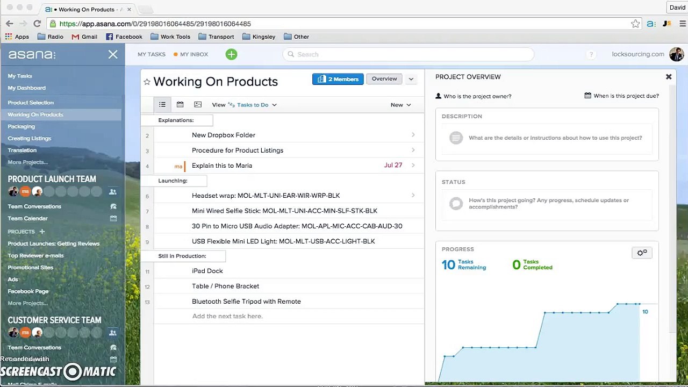The width and height of the screenshot is (688, 387).
Task: Open My Dashboard in sidebar
Action: pos(26,88)
